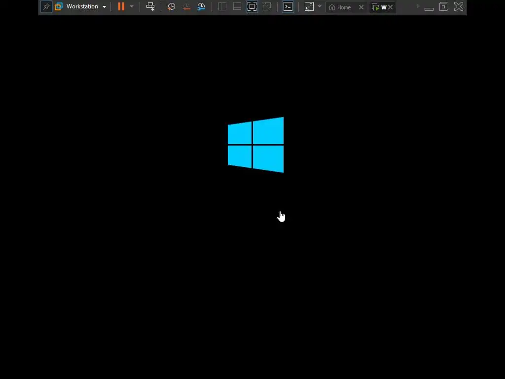Open the console view icon
The image size is (505, 379).
click(x=288, y=6)
